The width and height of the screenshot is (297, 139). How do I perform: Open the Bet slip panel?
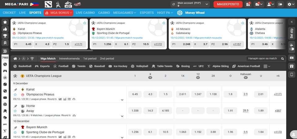click(292, 33)
